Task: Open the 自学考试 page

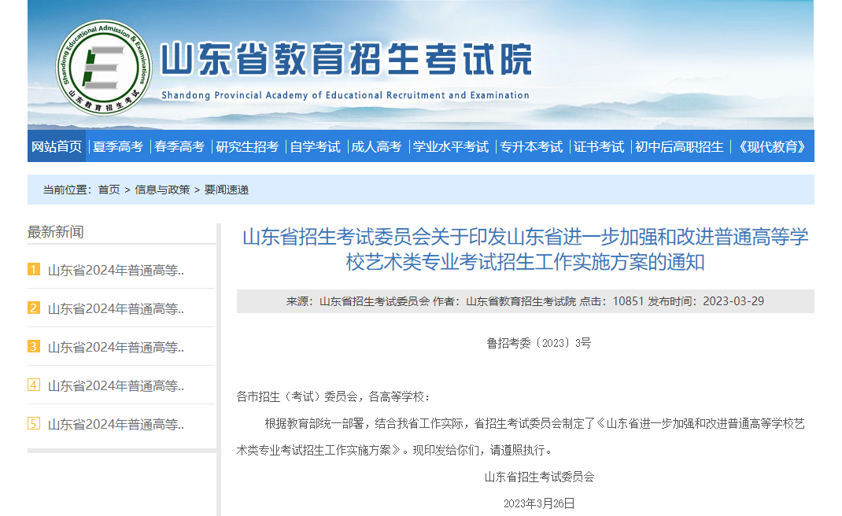Action: (315, 146)
